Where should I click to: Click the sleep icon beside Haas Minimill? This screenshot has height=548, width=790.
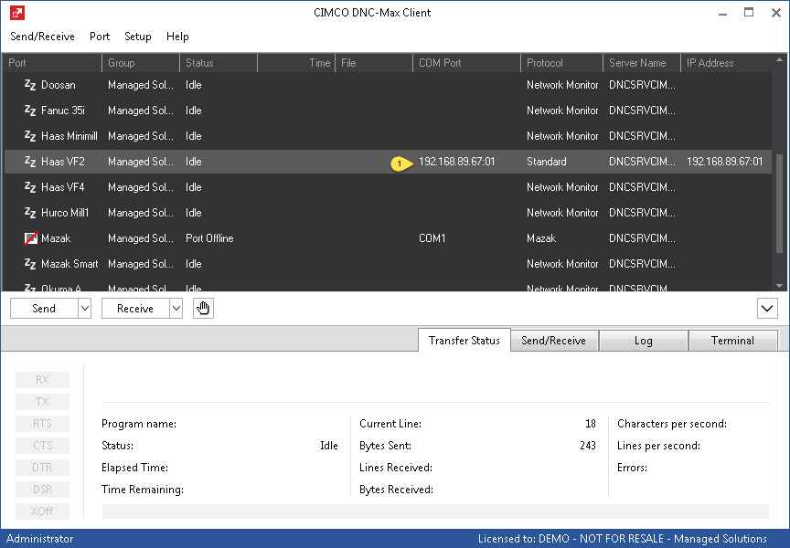coord(30,136)
